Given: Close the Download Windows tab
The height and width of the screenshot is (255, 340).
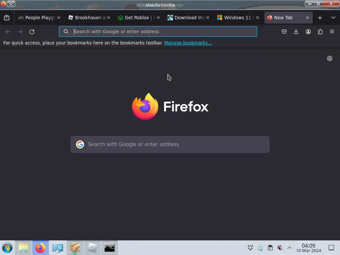Looking at the screenshot, I should [x=208, y=18].
